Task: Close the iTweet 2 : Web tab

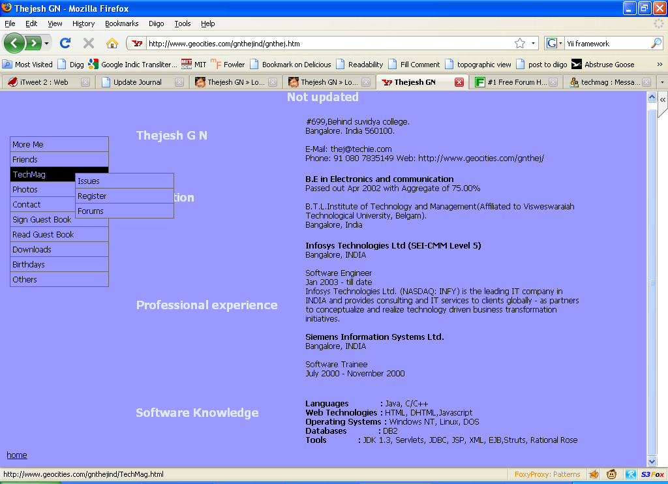Action: 85,82
